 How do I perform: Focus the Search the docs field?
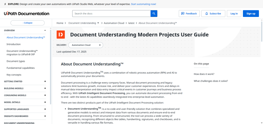tap(111, 14)
